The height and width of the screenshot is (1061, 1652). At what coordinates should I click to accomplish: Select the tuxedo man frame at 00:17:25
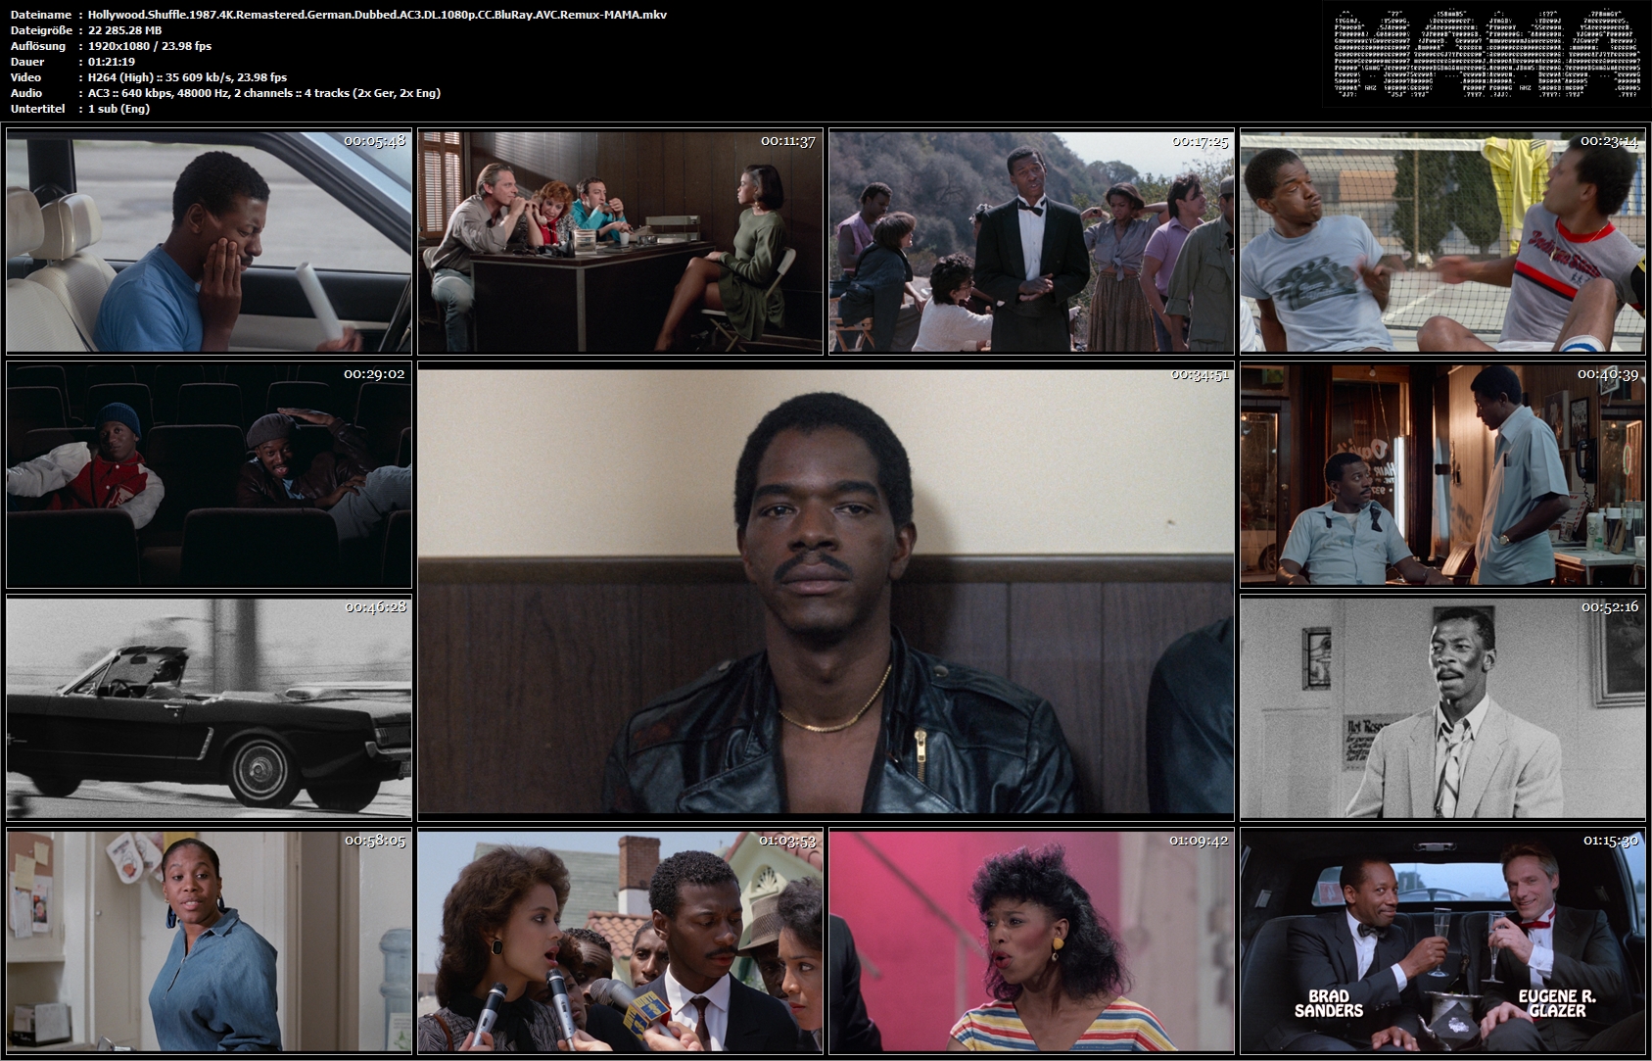(x=1031, y=241)
